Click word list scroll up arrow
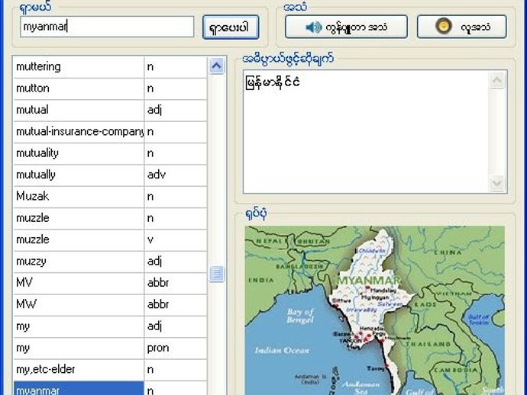Screen dimensions: 527x395 [x=216, y=66]
